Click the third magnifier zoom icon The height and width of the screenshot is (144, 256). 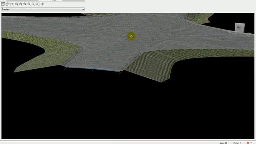(x=25, y=4)
